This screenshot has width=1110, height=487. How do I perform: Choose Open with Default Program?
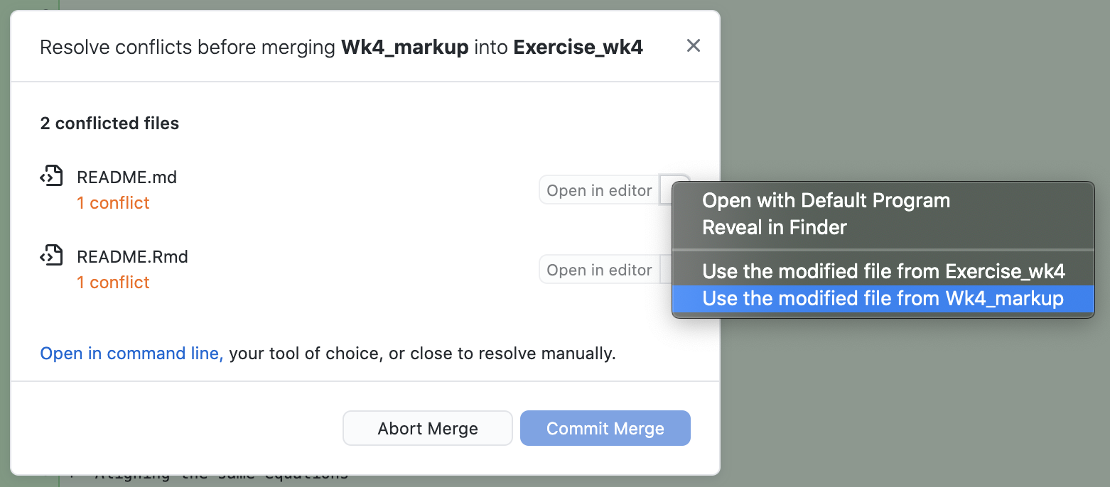coord(826,201)
